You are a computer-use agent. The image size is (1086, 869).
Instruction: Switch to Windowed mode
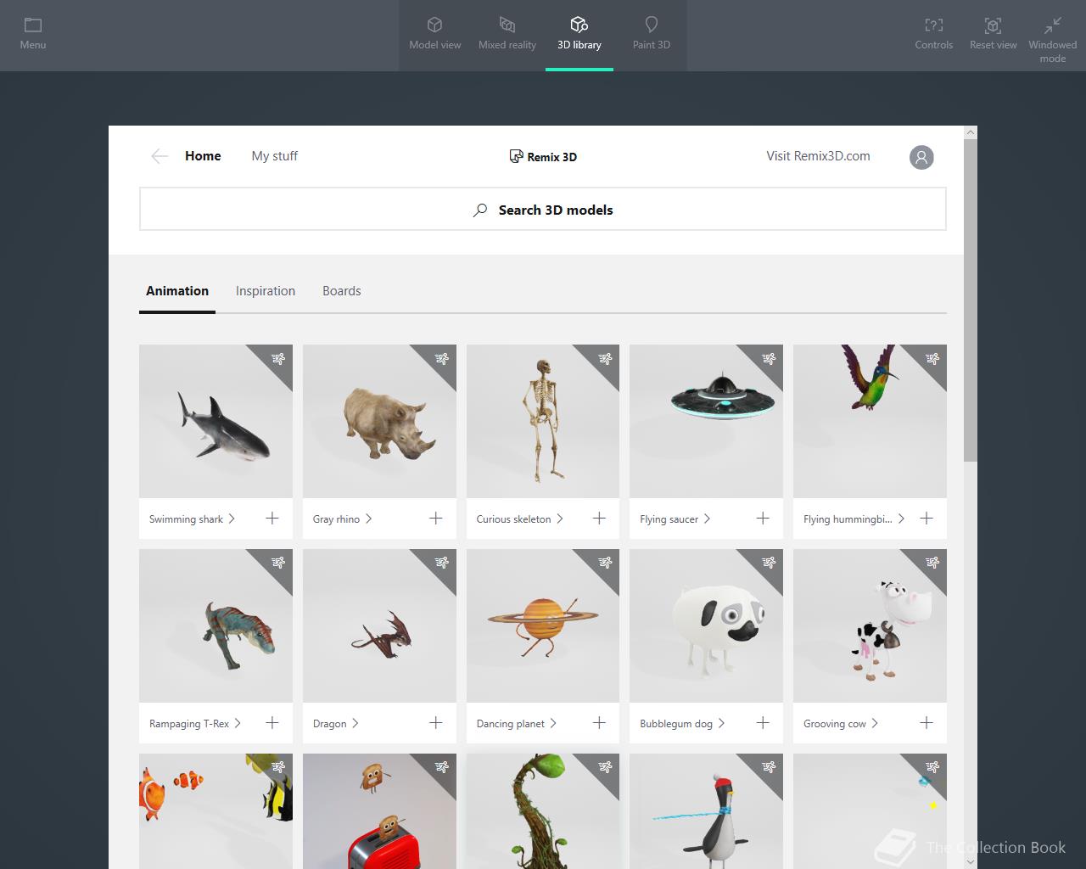click(1053, 39)
